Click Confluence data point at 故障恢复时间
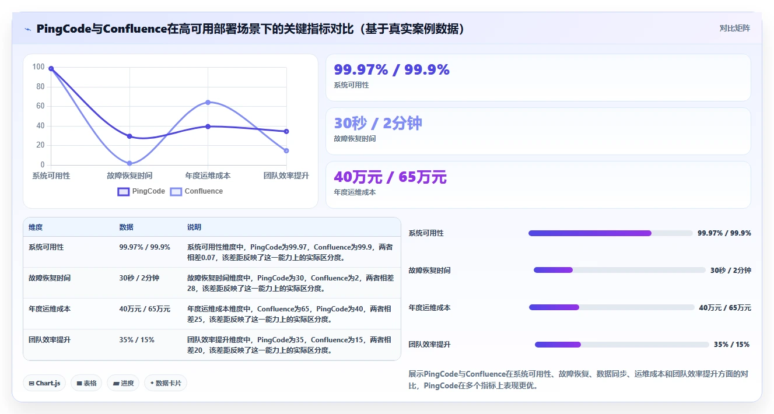Image resolution: width=774 pixels, height=414 pixels. [x=129, y=163]
